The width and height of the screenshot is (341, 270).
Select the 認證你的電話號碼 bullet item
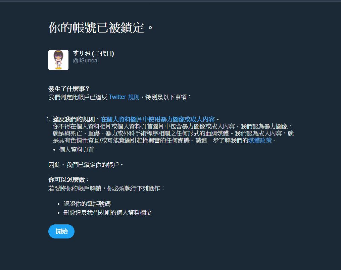pos(87,204)
